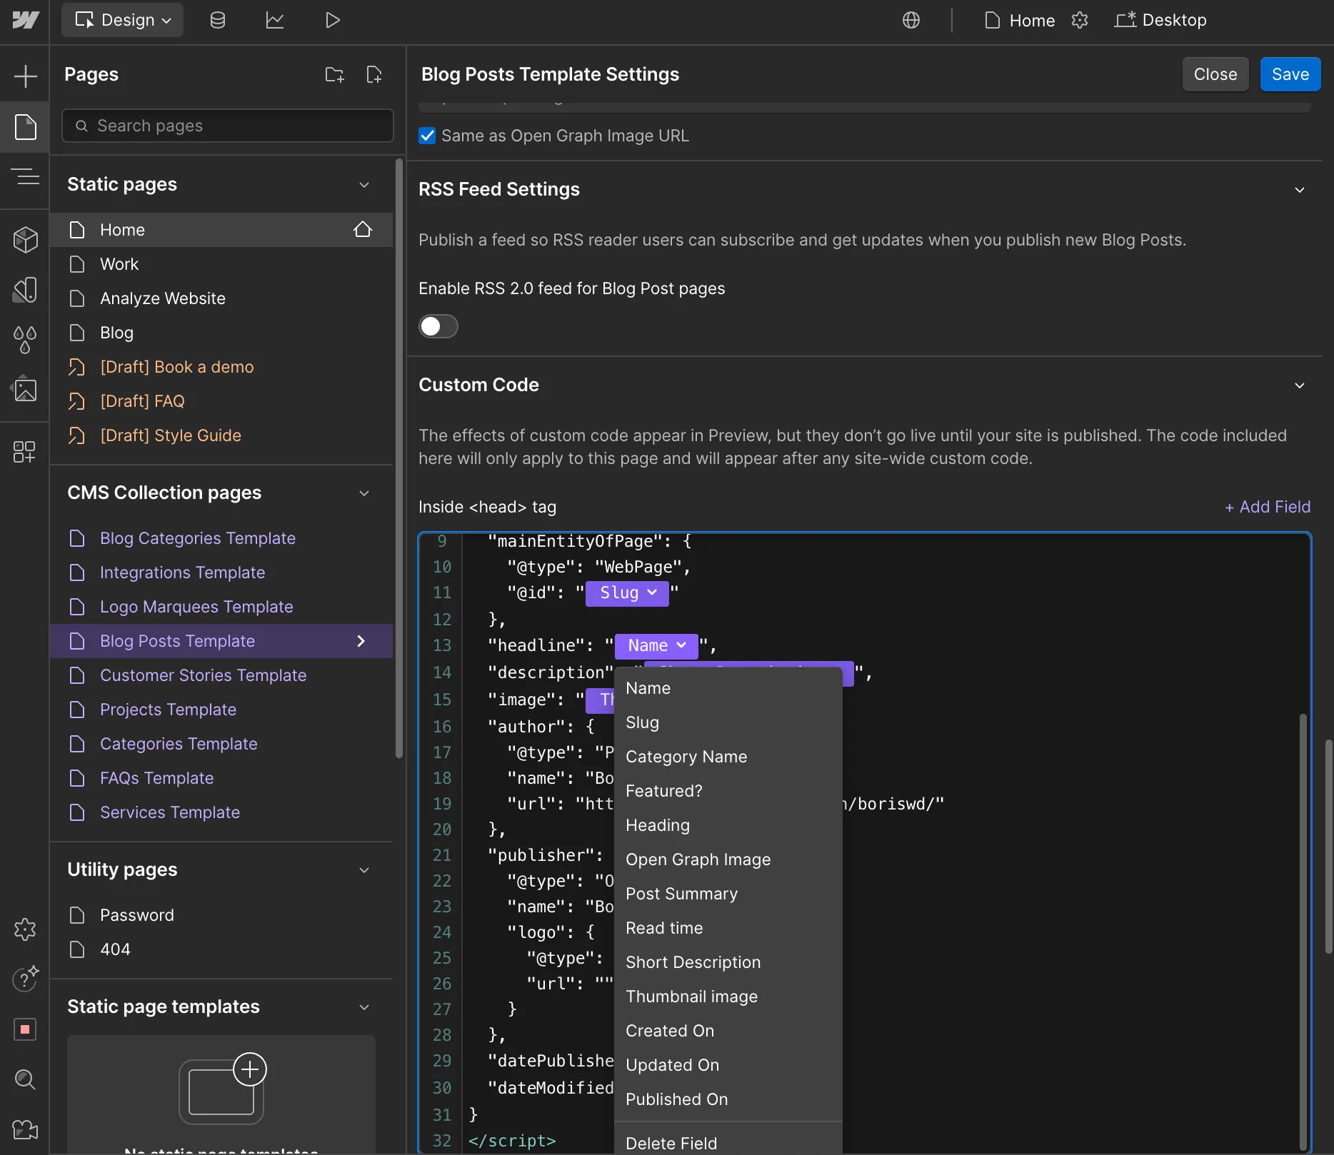Viewport: 1334px width, 1155px height.
Task: Uncheck Same as Open Graph Image URL
Action: [427, 136]
